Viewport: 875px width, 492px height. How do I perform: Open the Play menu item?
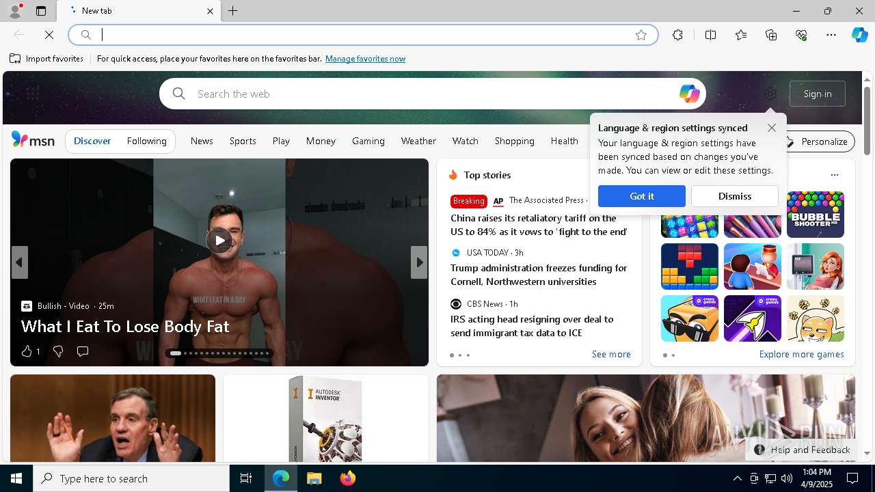click(x=281, y=141)
